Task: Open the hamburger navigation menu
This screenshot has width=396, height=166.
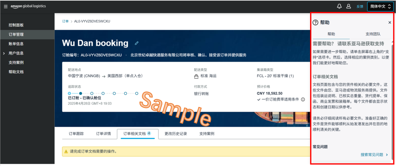Action: [5, 7]
